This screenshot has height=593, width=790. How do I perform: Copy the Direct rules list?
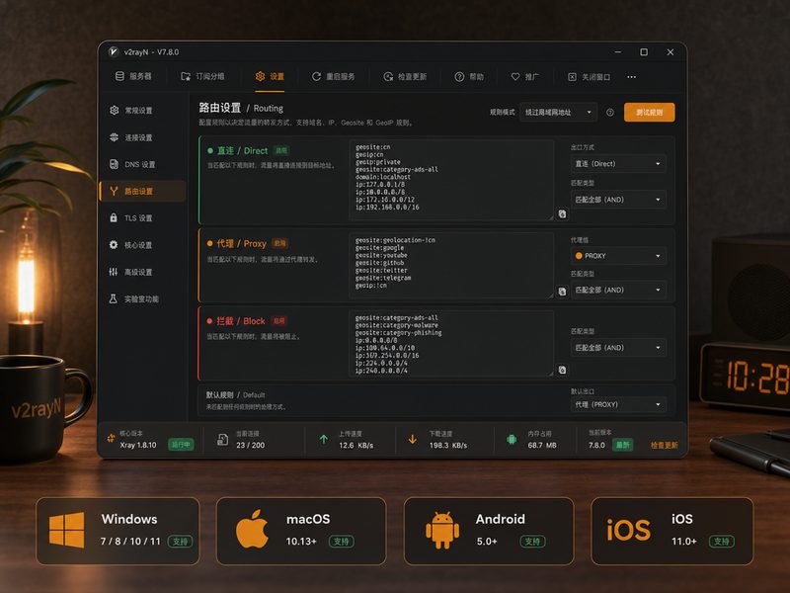pyautogui.click(x=562, y=213)
